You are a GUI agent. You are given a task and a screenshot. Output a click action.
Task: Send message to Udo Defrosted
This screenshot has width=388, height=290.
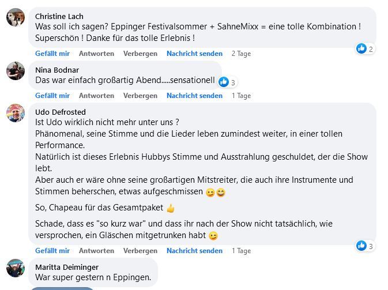point(194,251)
